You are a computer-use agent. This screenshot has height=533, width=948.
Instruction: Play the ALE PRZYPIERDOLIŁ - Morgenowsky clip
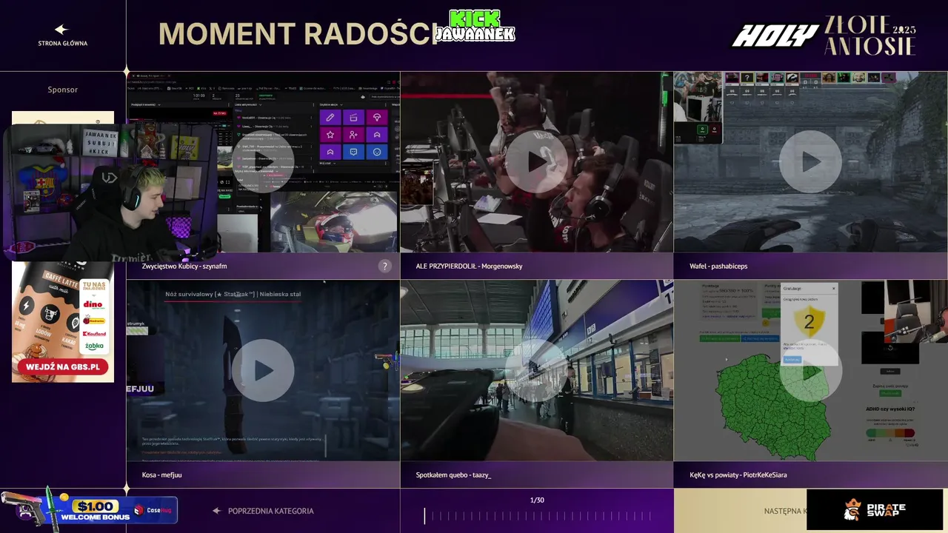click(x=537, y=161)
